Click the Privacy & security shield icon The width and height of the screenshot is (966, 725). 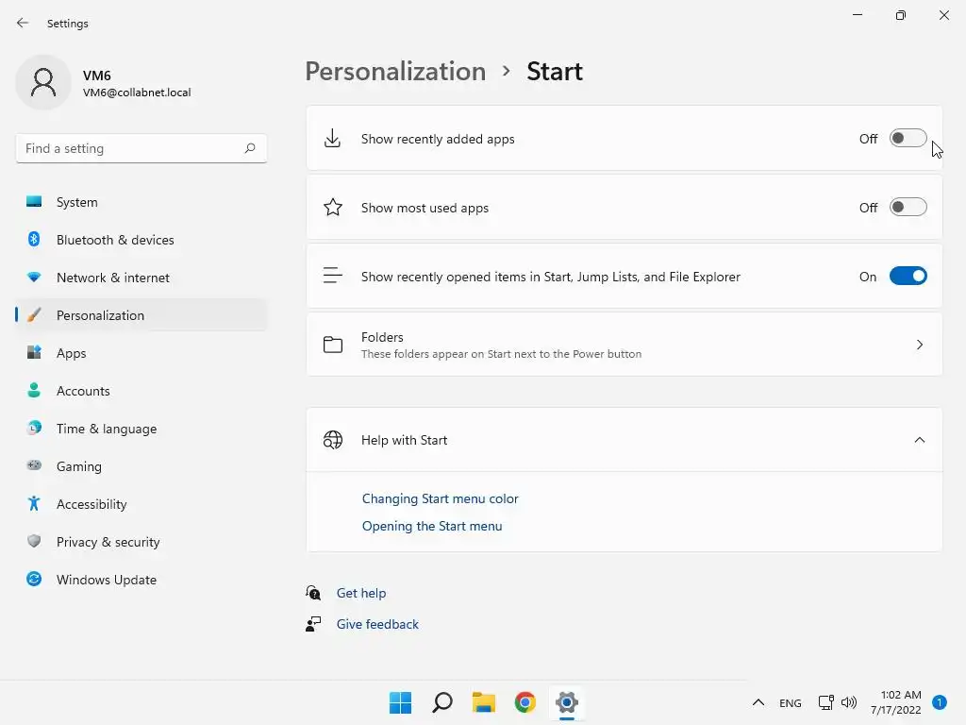click(x=34, y=542)
